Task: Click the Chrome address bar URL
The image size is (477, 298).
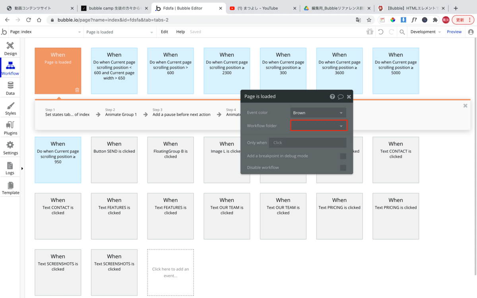Action: [113, 20]
